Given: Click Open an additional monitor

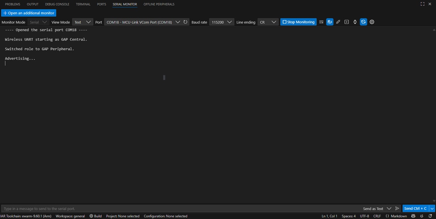Looking at the screenshot, I should click(x=28, y=13).
